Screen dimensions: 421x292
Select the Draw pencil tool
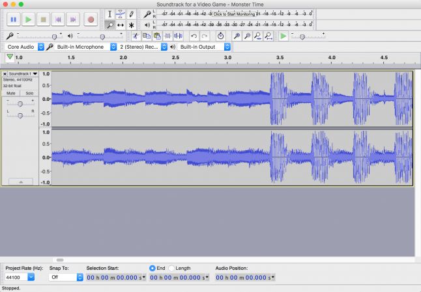coord(132,14)
